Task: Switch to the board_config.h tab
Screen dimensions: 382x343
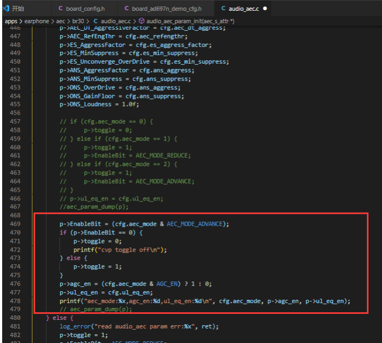Action: coord(85,9)
